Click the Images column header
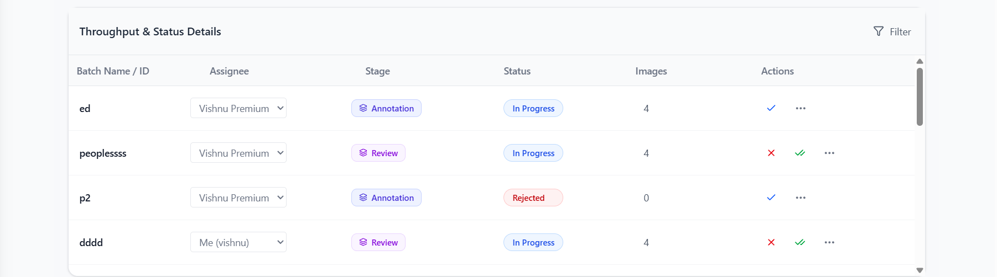The height and width of the screenshot is (277, 997). point(651,71)
